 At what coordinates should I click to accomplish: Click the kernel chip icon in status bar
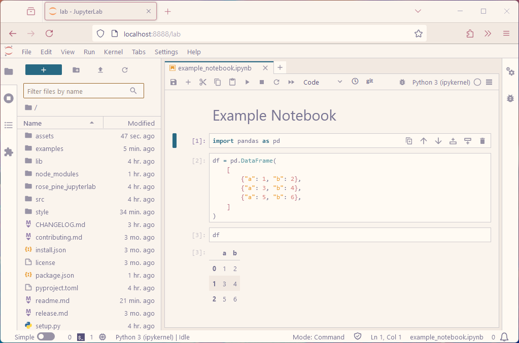(102, 337)
